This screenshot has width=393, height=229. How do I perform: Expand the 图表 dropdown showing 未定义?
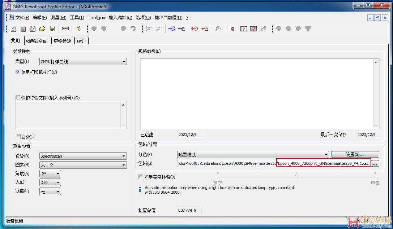[x=83, y=165]
